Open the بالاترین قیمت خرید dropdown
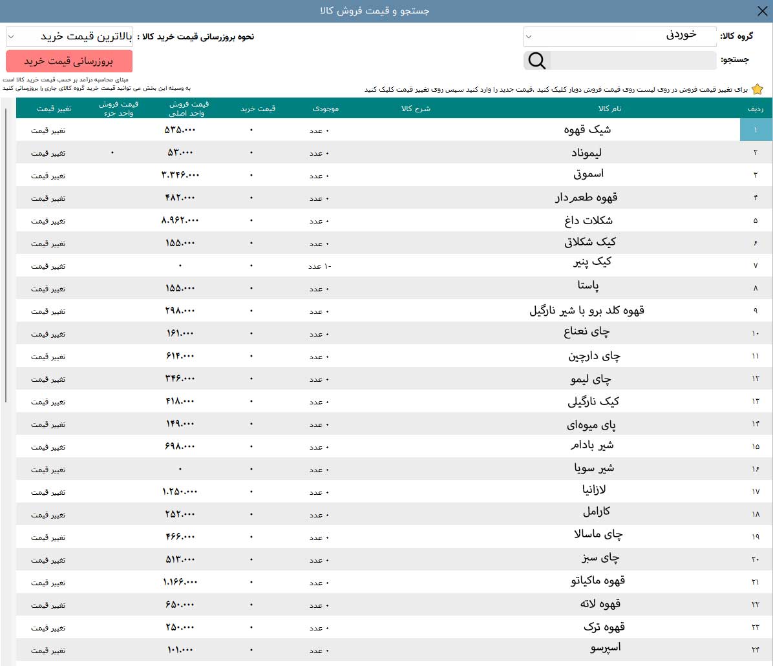 pyautogui.click(x=70, y=36)
